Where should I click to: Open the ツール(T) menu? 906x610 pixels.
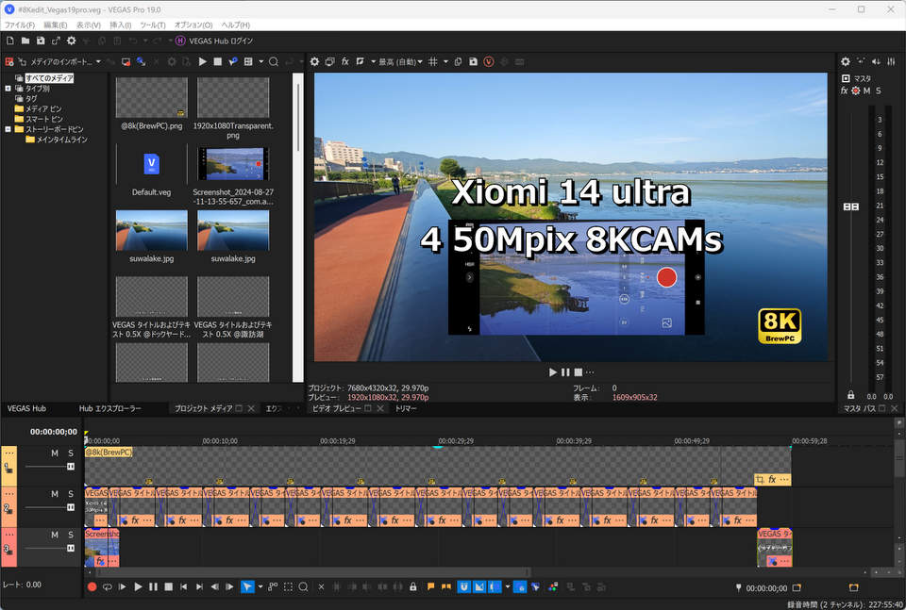click(151, 25)
